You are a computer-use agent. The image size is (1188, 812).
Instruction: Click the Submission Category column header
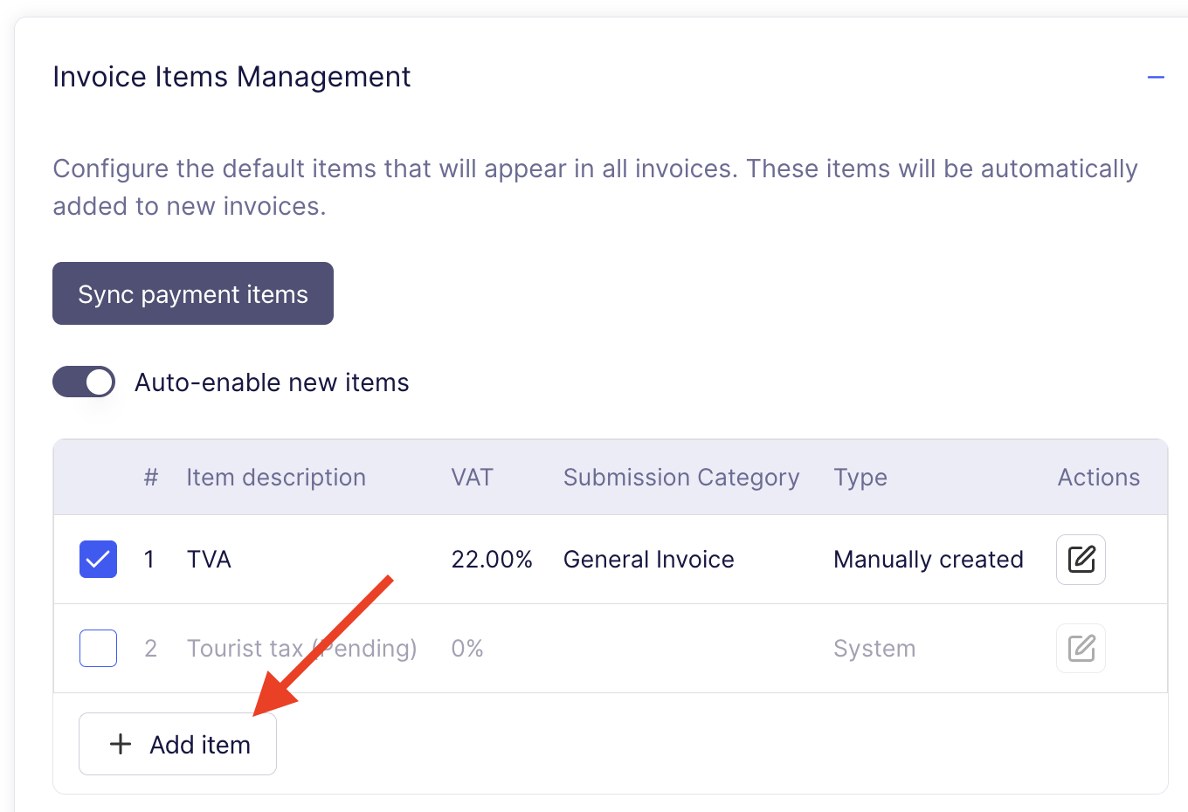(x=681, y=478)
